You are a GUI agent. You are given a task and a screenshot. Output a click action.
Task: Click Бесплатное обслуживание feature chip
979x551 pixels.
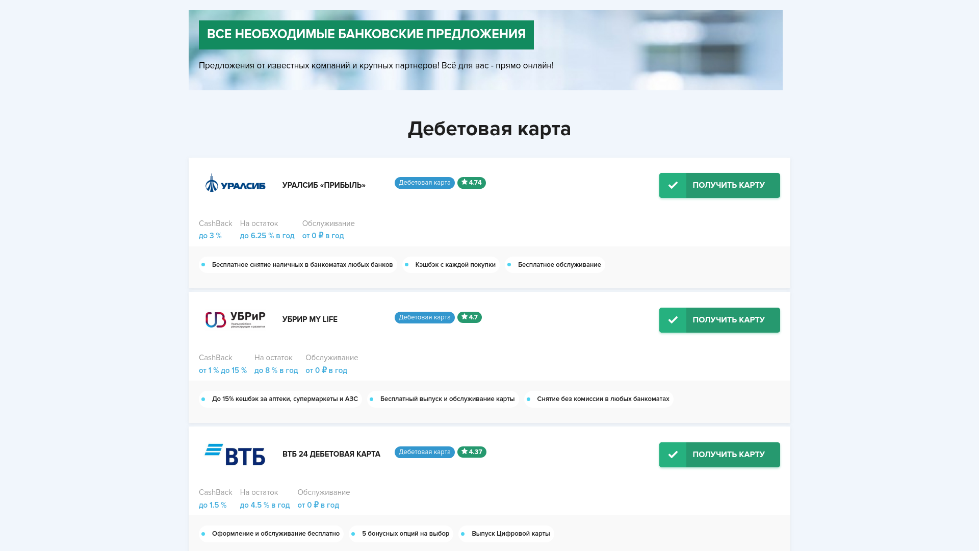pos(555,265)
